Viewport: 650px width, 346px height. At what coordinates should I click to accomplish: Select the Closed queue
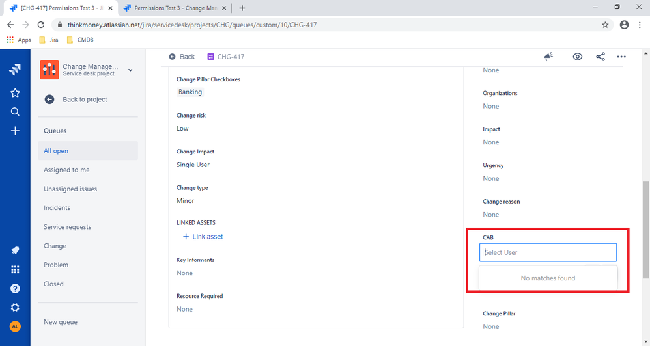(x=88, y=284)
